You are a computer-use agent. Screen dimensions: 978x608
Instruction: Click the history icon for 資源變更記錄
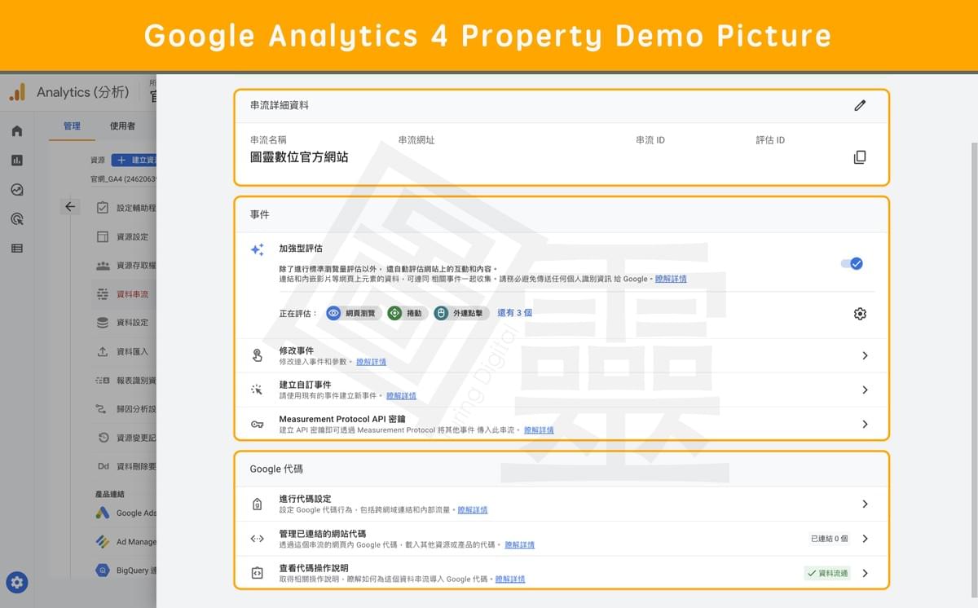(103, 438)
